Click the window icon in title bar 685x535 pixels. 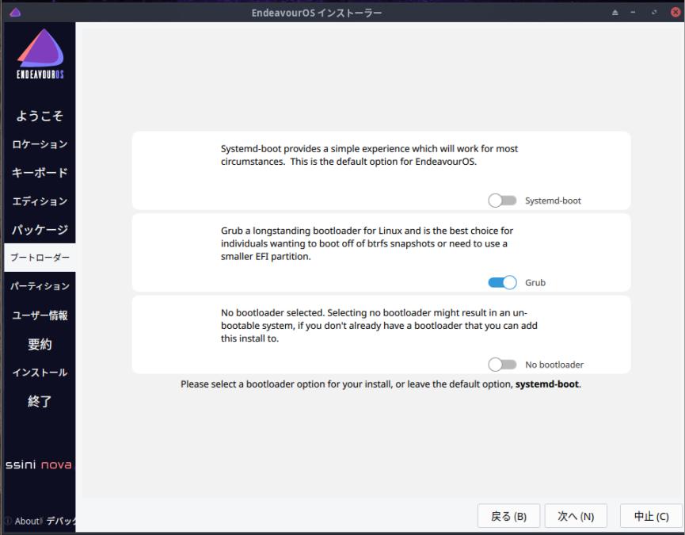tap(15, 12)
